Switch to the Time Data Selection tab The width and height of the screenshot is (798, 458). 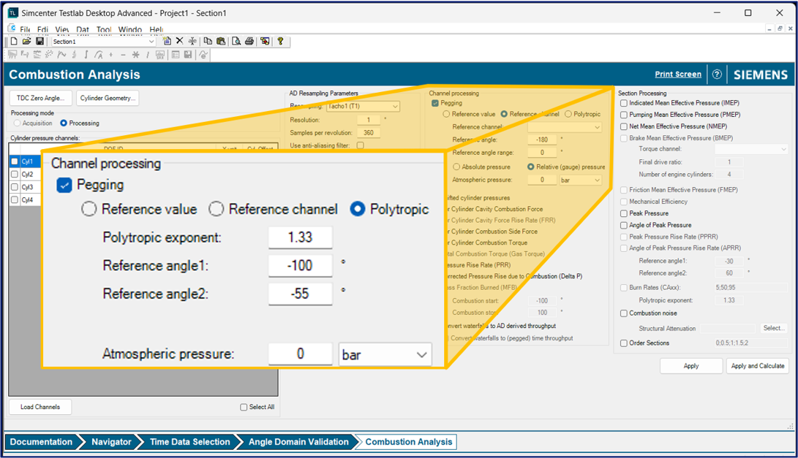coord(190,442)
